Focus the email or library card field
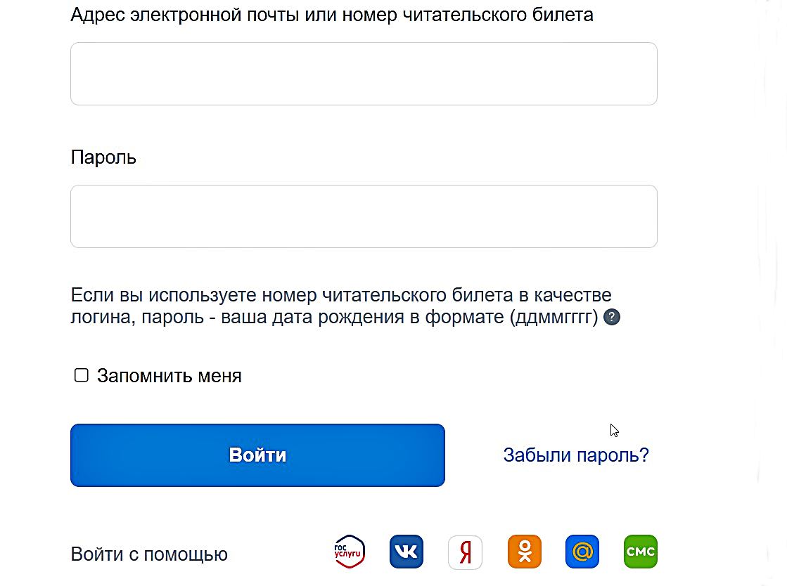Image resolution: width=787 pixels, height=586 pixels. click(364, 74)
